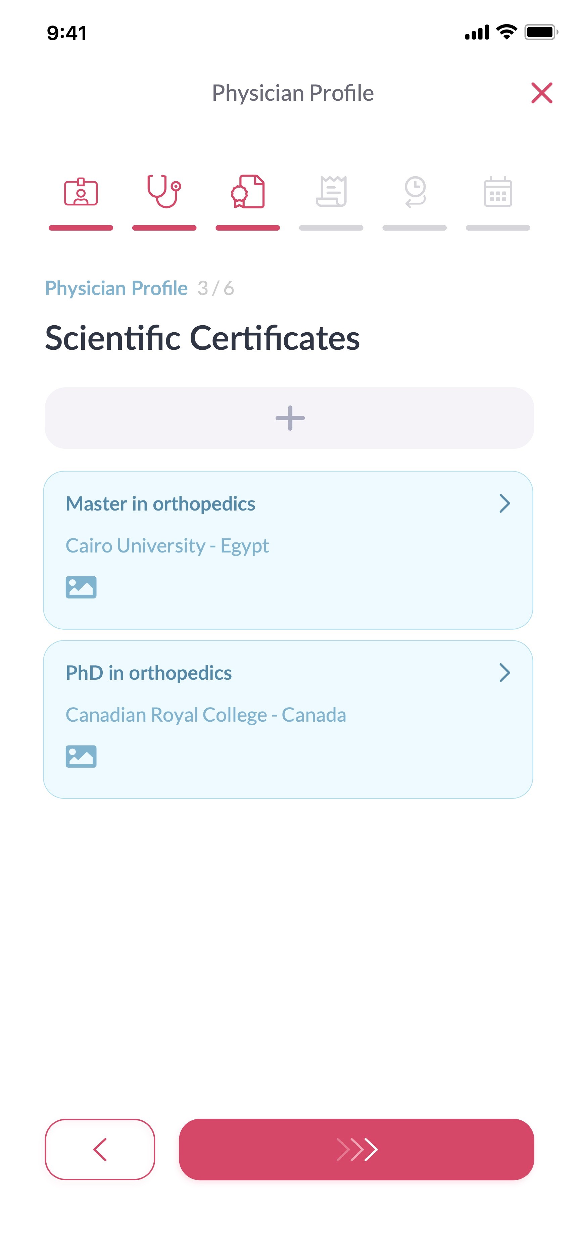
Task: Click the certificate step icon
Action: (248, 192)
